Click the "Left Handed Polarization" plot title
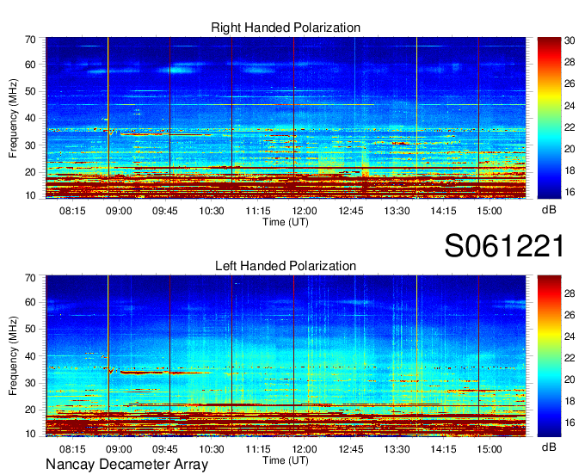The width and height of the screenshot is (585, 475). point(286,266)
